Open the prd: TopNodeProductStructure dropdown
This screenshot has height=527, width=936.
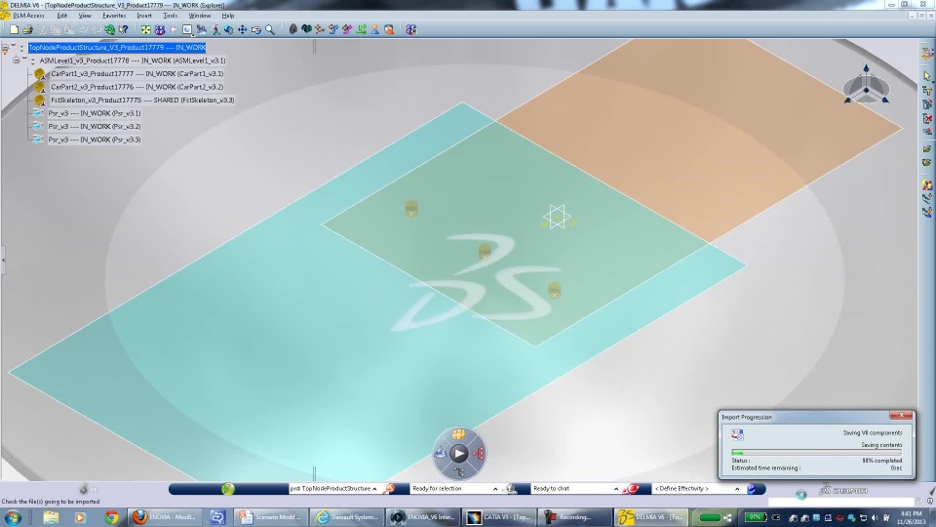(x=374, y=489)
